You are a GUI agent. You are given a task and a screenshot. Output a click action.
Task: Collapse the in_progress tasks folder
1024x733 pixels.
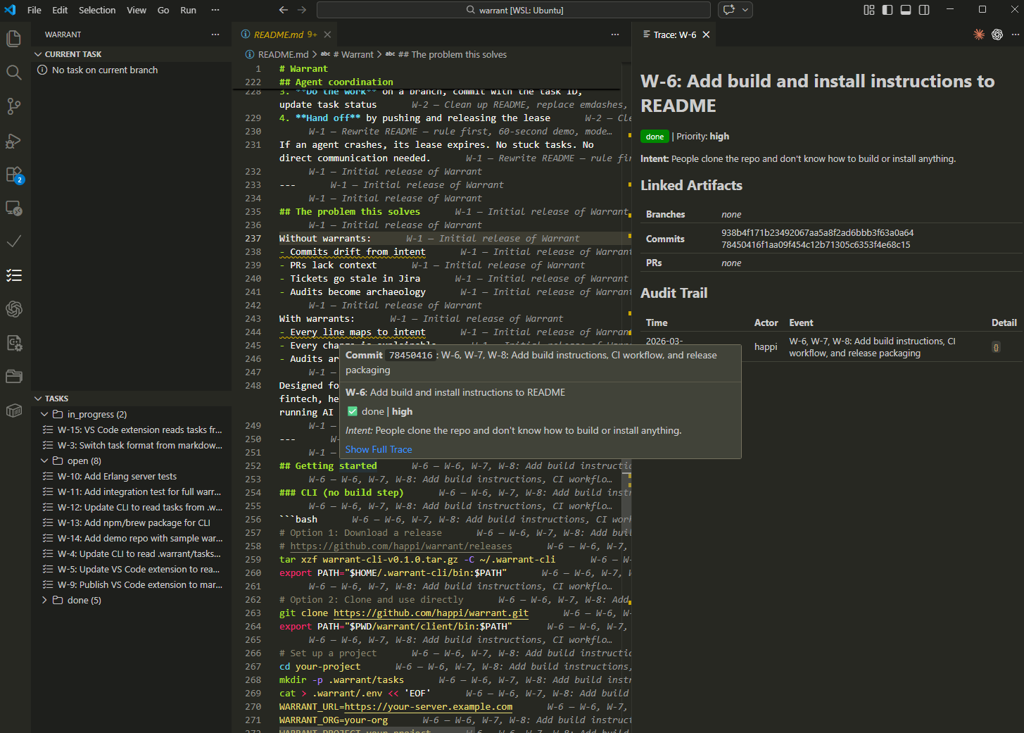[44, 414]
